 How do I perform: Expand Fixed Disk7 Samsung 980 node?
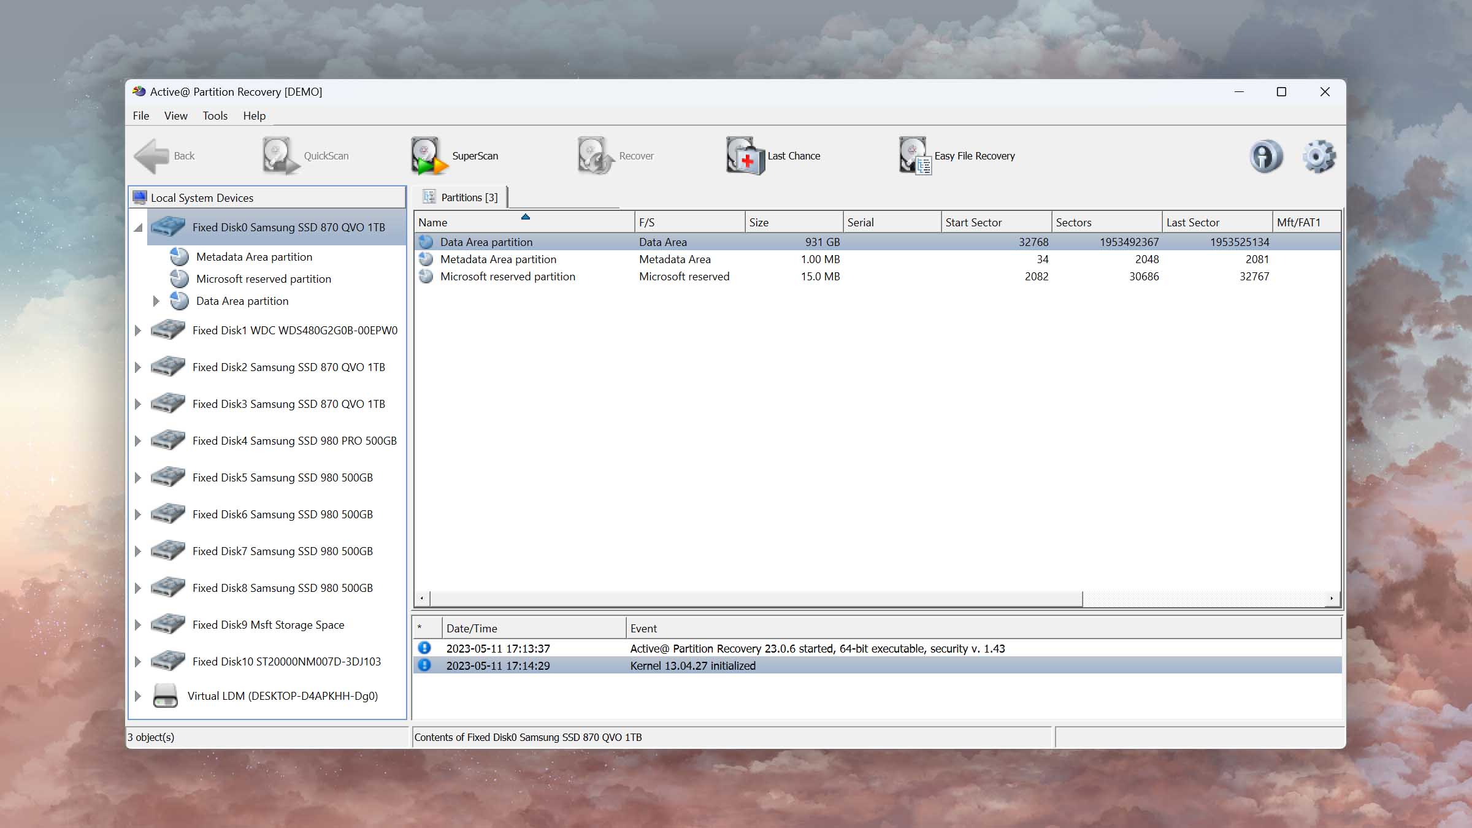(138, 551)
